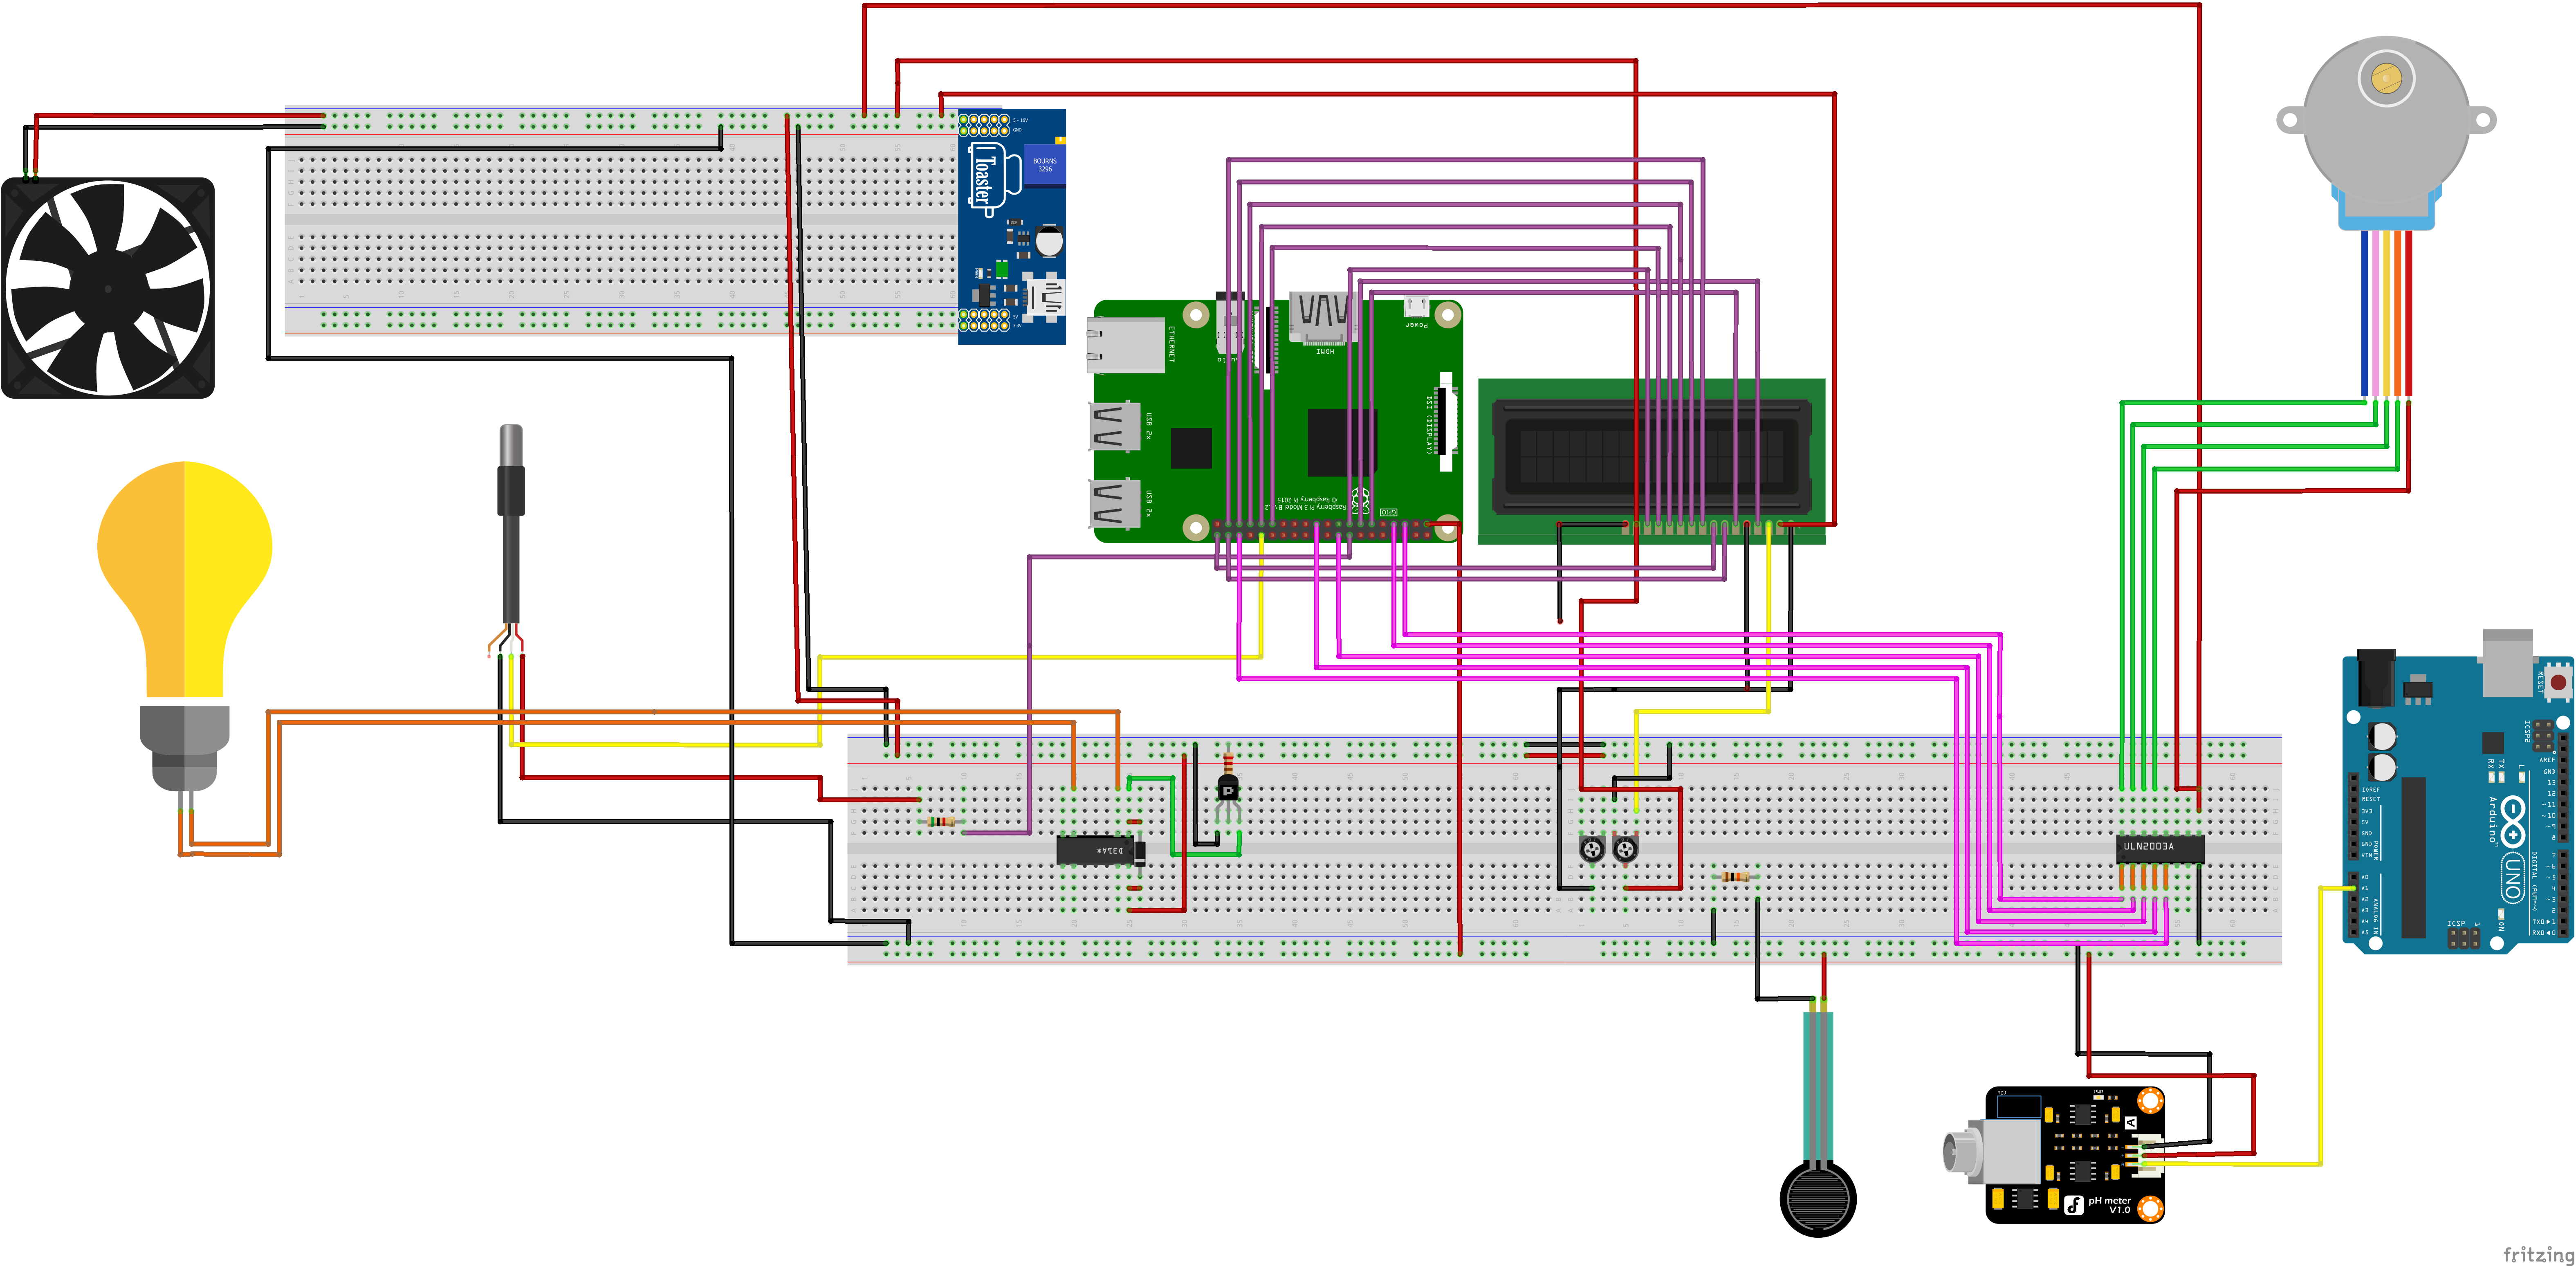
Task: Select the resistor beside the purple wire
Action: [x=941, y=822]
